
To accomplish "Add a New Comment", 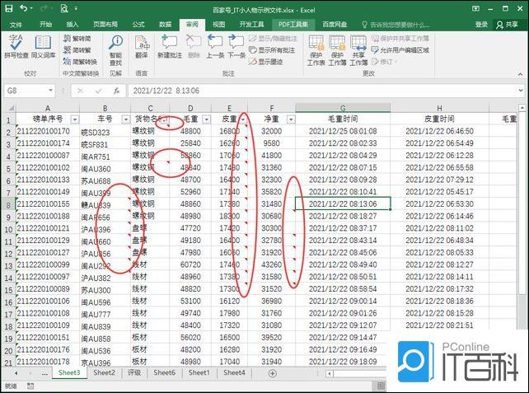I will coord(170,46).
